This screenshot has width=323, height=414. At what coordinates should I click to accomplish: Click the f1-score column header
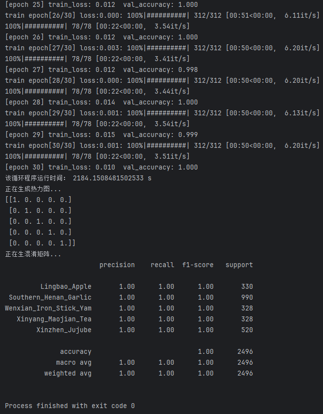pos(198,265)
